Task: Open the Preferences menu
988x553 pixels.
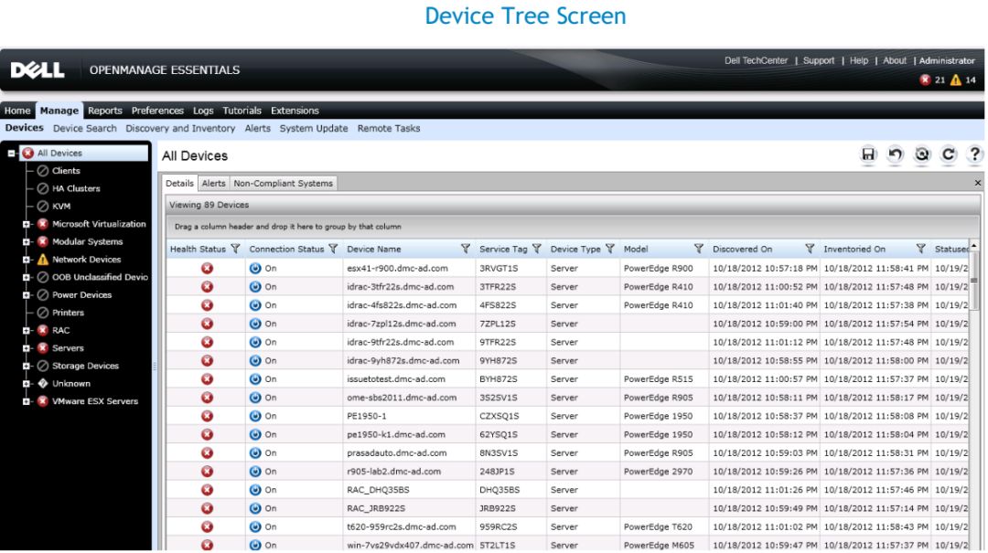Action: (157, 111)
